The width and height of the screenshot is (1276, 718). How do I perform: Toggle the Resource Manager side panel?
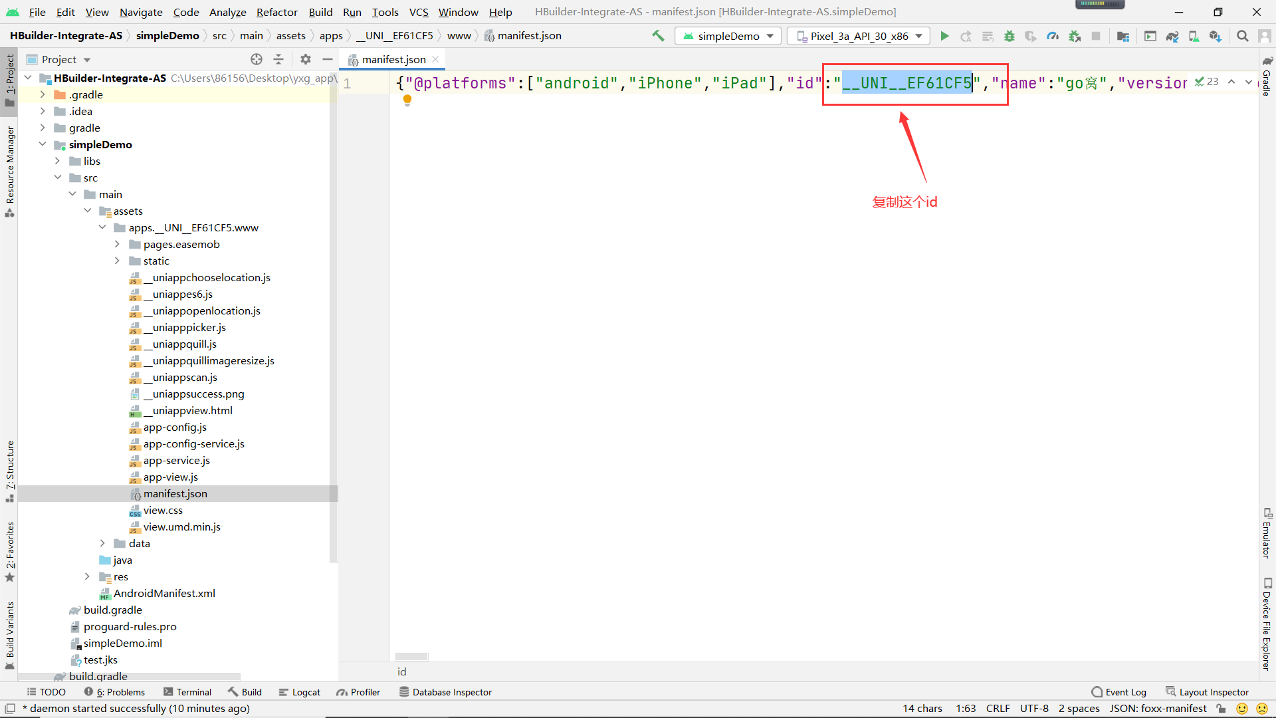coord(10,170)
